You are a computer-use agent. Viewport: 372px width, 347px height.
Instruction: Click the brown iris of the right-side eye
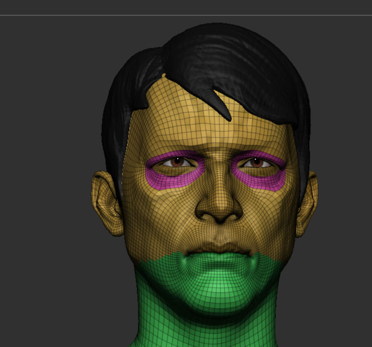257,162
